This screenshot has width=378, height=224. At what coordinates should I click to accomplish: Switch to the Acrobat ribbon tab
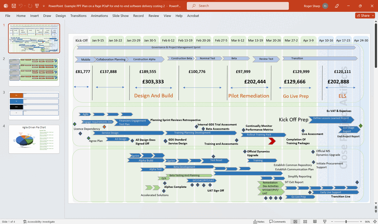tap(193, 15)
